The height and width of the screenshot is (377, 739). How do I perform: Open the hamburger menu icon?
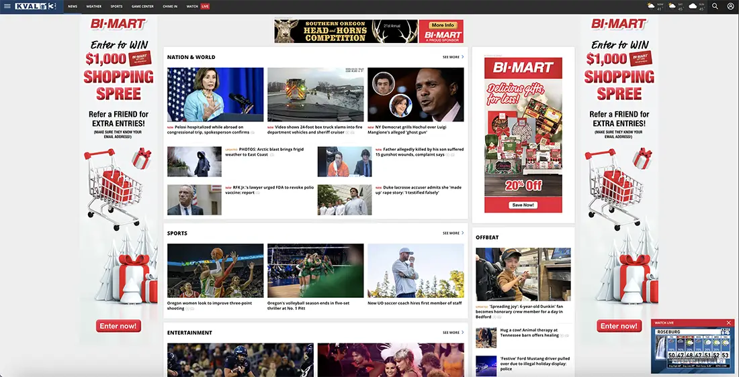pyautogui.click(x=7, y=6)
